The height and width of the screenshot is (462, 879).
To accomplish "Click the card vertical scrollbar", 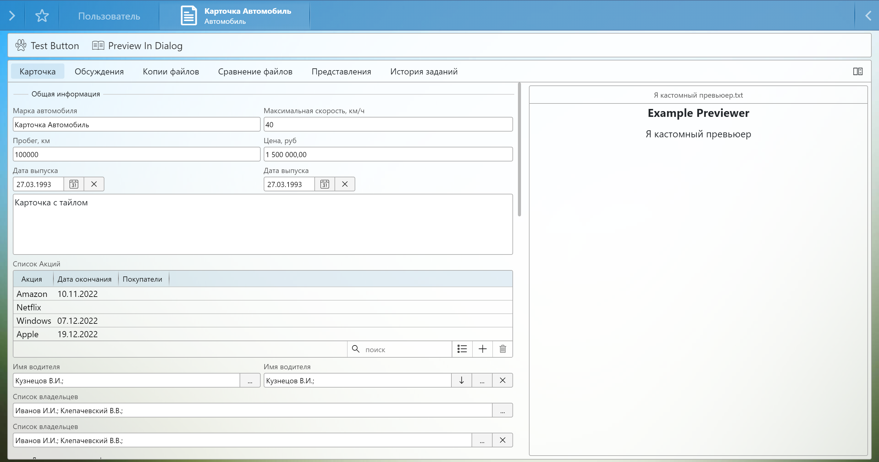I will [x=519, y=150].
